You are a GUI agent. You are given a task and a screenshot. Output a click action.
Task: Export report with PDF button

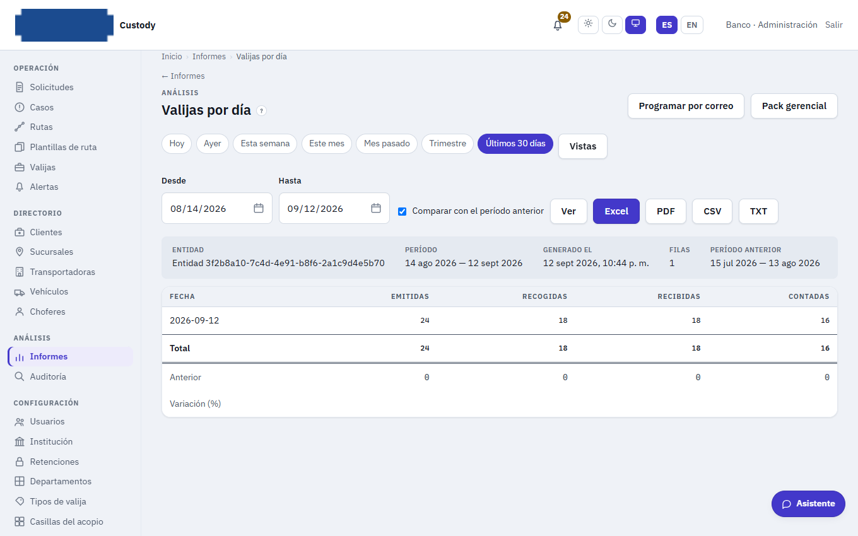pyautogui.click(x=666, y=211)
